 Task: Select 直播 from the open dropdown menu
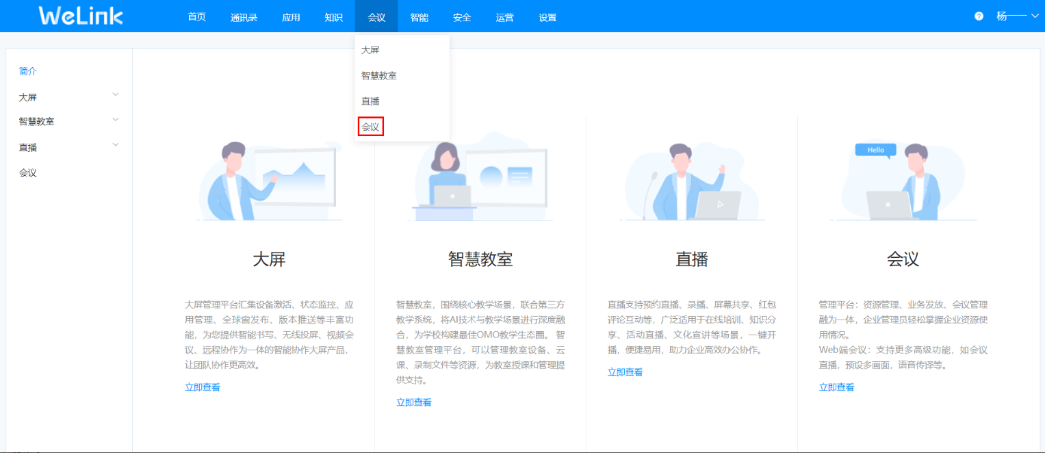(370, 101)
